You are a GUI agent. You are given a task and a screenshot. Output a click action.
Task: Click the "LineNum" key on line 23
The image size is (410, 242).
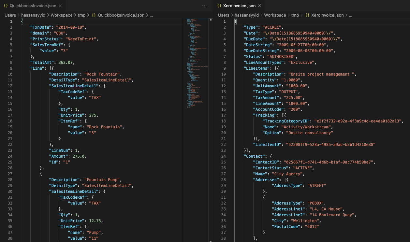point(60,150)
